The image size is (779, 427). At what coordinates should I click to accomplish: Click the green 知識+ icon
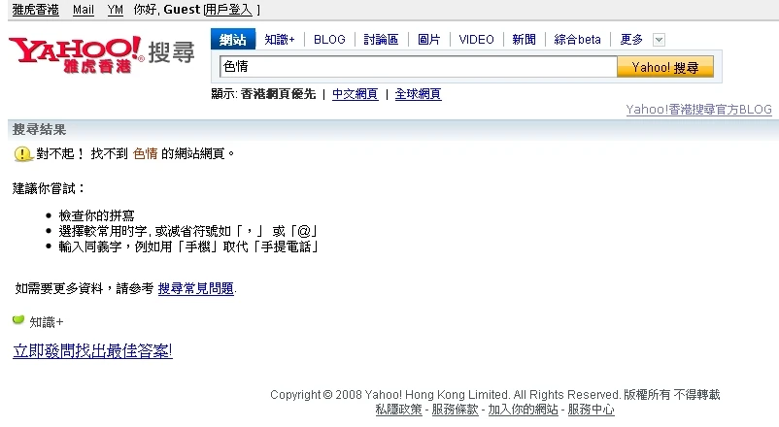[x=18, y=320]
